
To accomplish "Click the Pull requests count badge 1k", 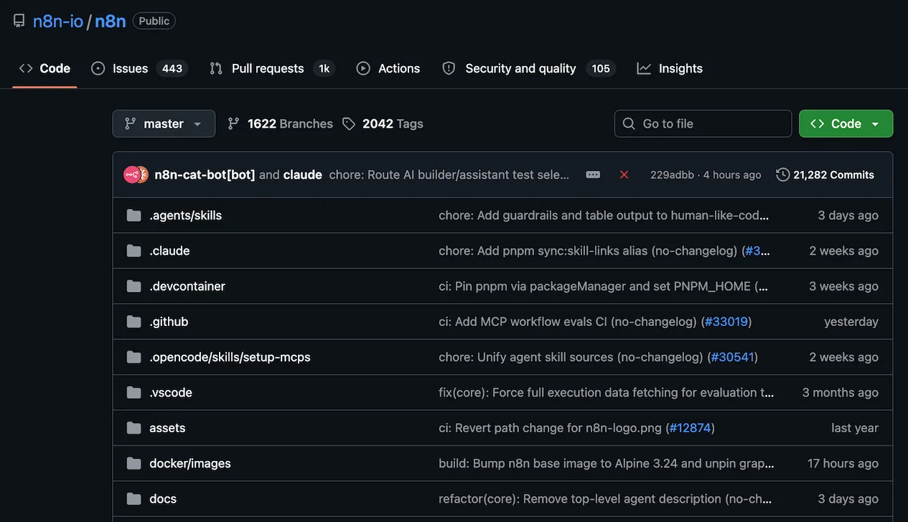I will click(x=324, y=68).
